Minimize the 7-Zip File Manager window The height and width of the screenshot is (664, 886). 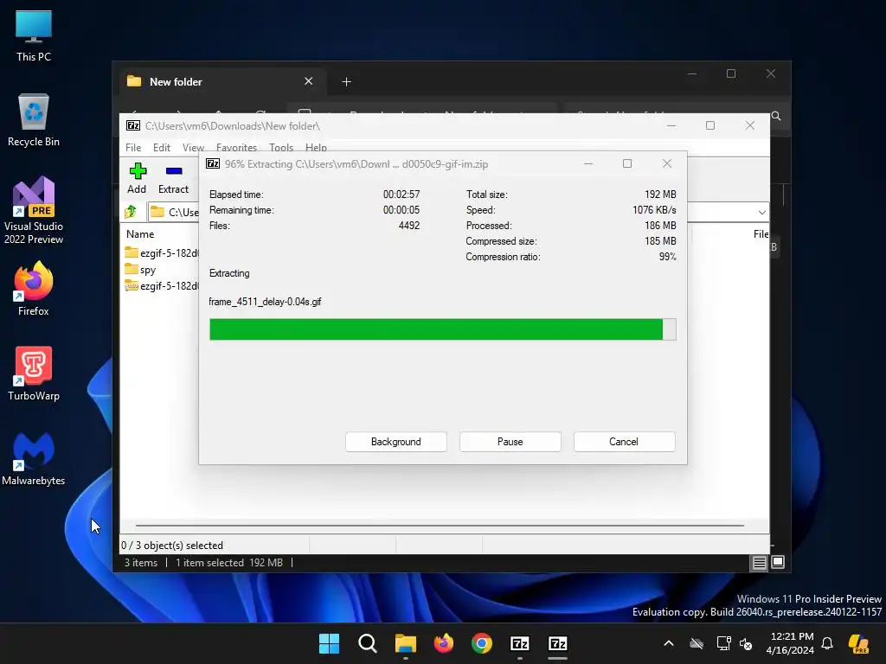pyautogui.click(x=671, y=125)
